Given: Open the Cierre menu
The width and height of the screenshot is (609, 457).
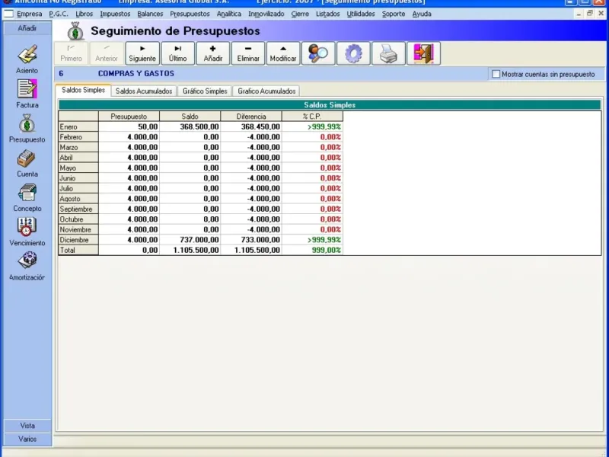Looking at the screenshot, I should [x=300, y=14].
